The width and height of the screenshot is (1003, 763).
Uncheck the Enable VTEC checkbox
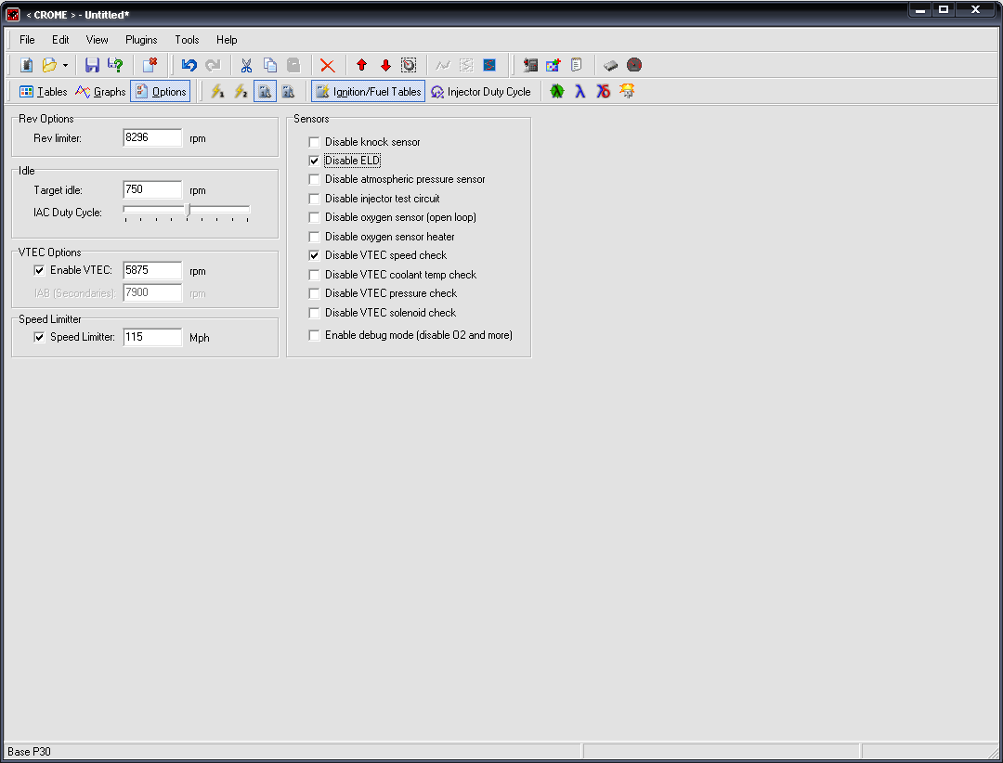tap(39, 270)
